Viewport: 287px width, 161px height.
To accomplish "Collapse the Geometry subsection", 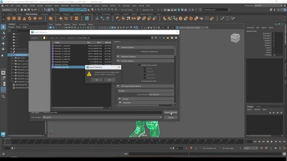I will (x=120, y=102).
